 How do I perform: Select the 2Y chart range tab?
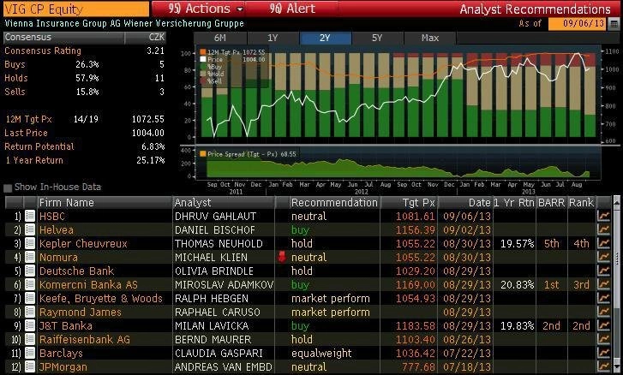[325, 38]
